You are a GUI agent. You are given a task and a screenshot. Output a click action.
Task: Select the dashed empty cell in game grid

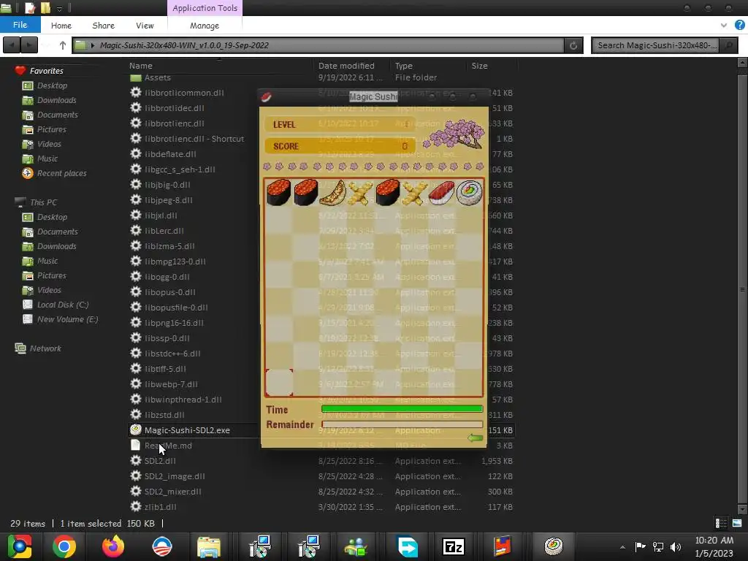[279, 383]
